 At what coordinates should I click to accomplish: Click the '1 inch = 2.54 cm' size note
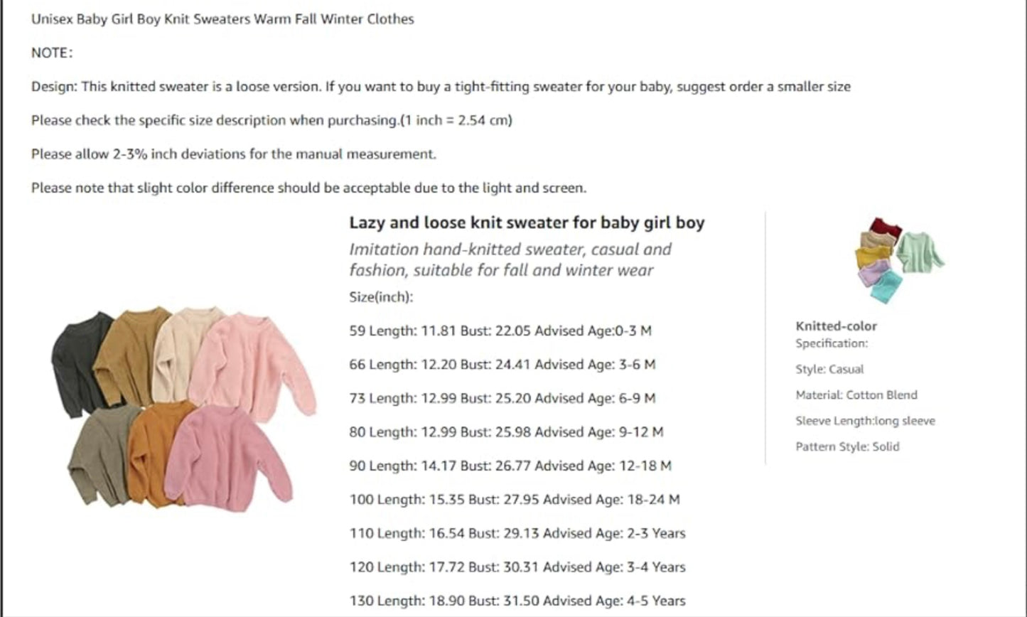tap(456, 120)
